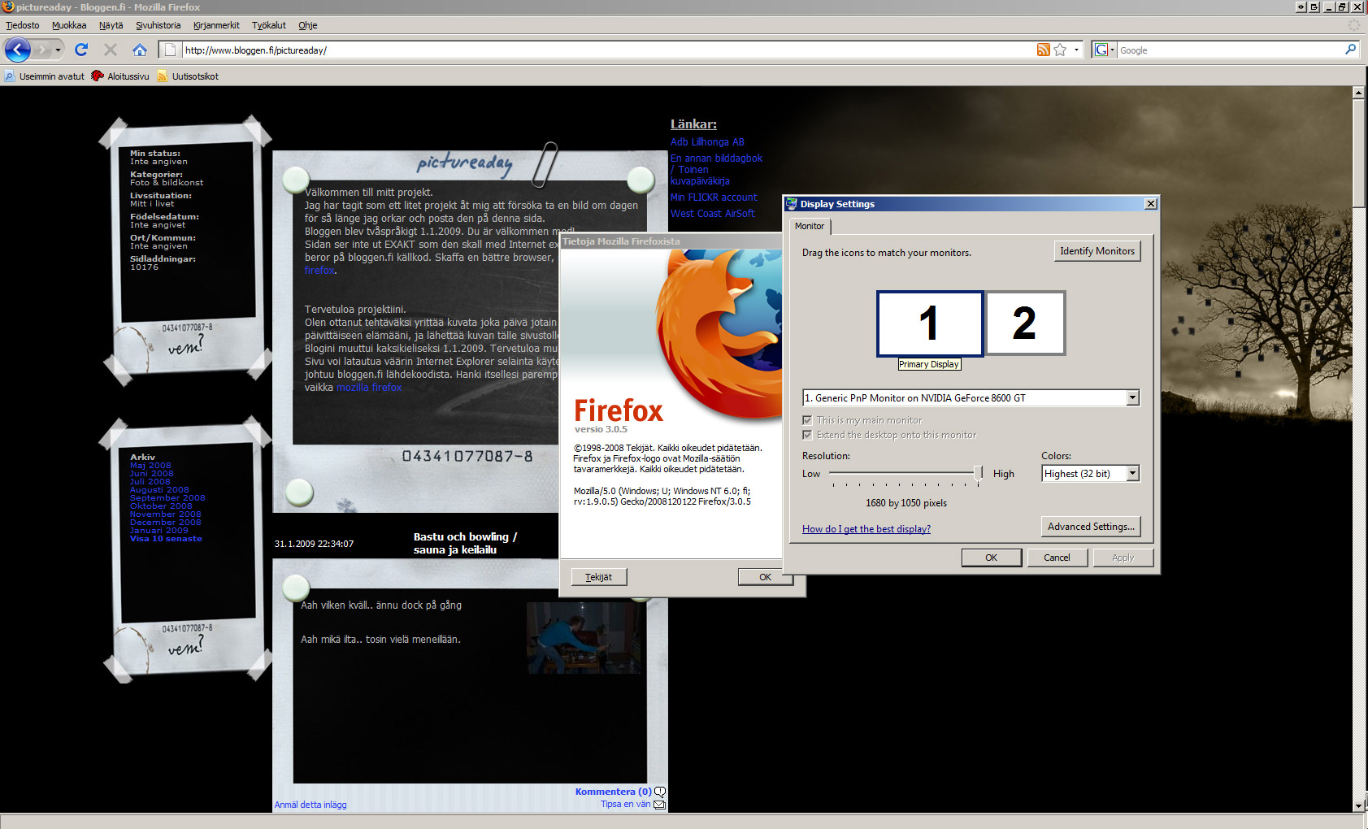This screenshot has width=1368, height=829.
Task: Open the Tiedosto menu
Action: tap(23, 25)
